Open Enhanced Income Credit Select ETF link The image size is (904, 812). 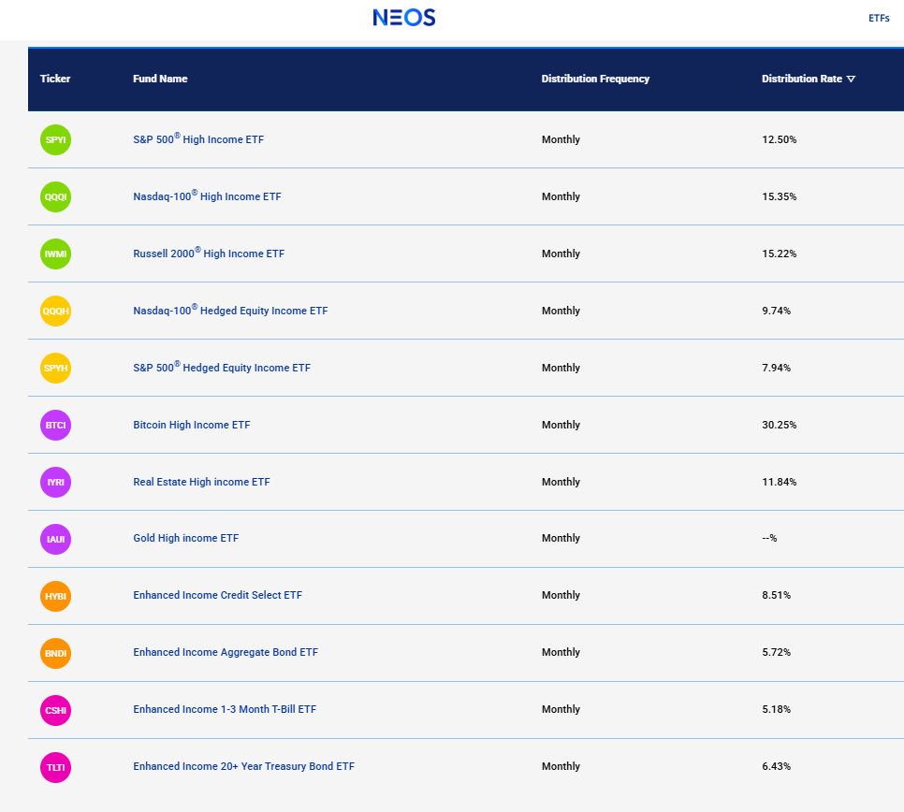click(217, 595)
